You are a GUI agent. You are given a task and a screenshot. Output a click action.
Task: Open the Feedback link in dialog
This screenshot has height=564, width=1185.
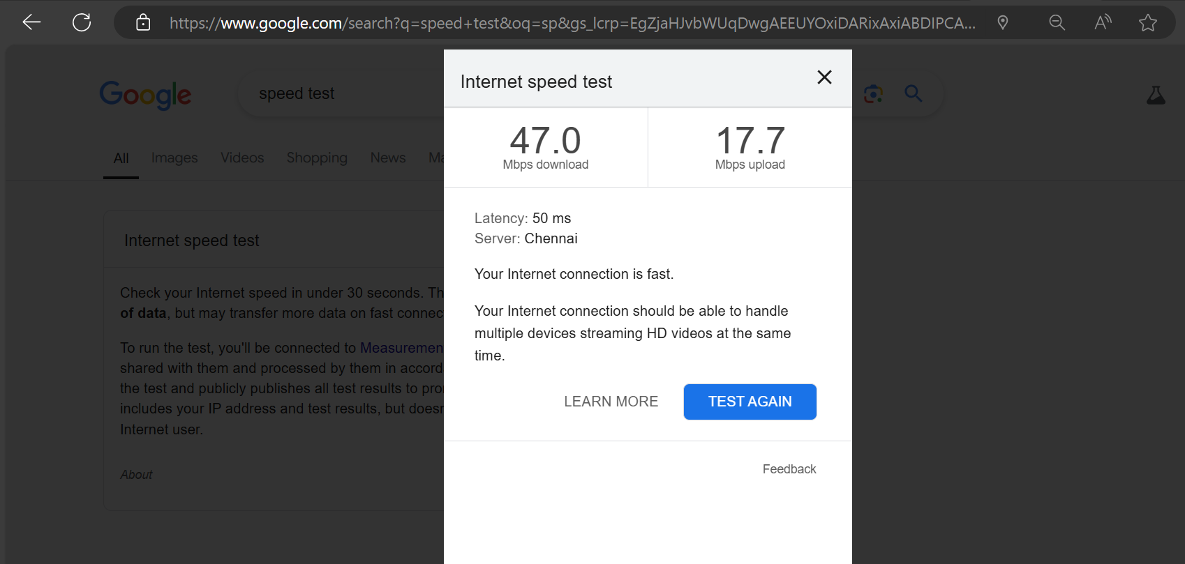(789, 469)
